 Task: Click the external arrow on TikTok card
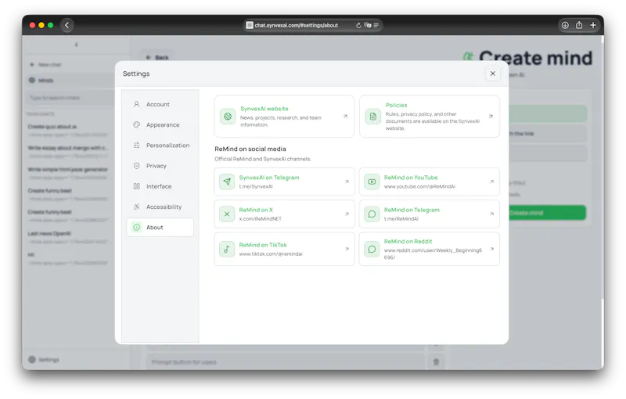point(347,249)
